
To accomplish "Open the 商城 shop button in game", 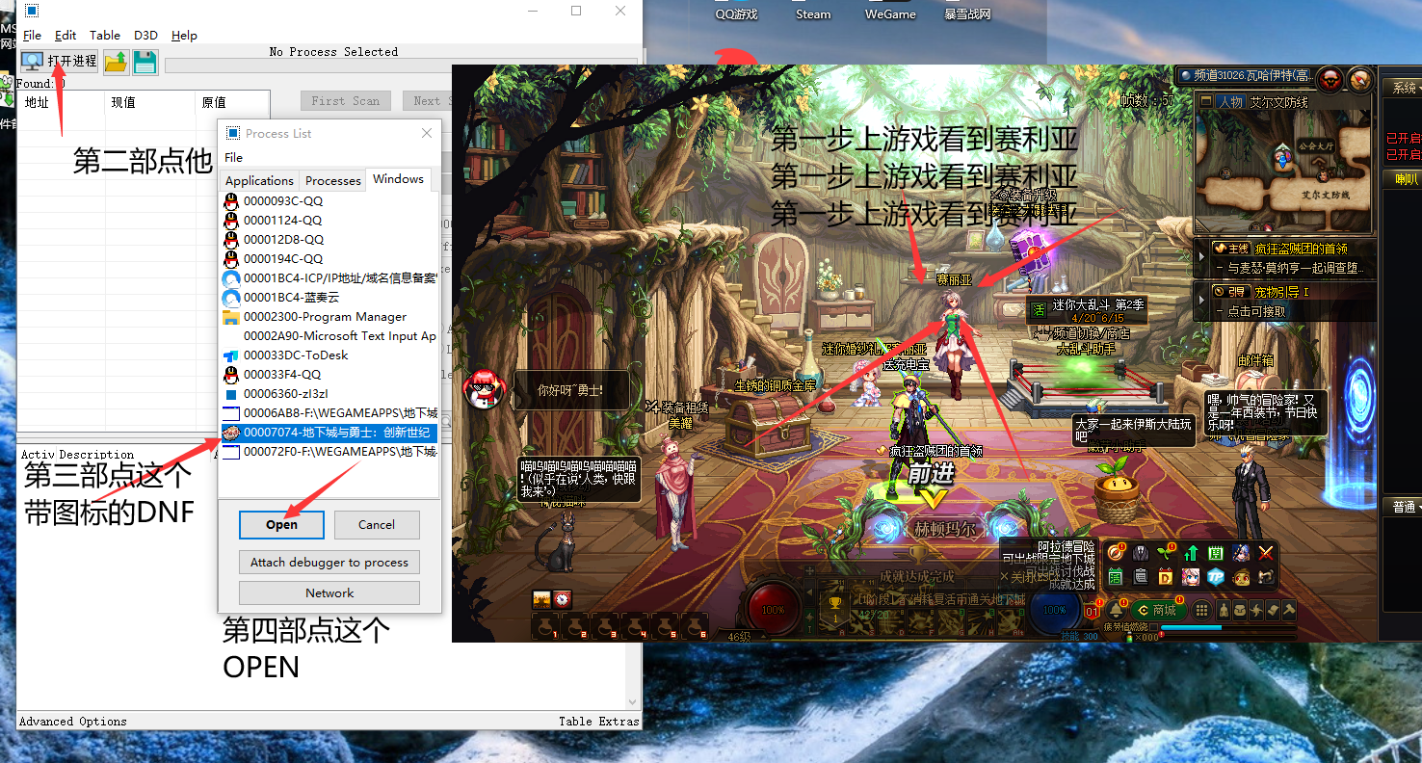I will (1159, 610).
